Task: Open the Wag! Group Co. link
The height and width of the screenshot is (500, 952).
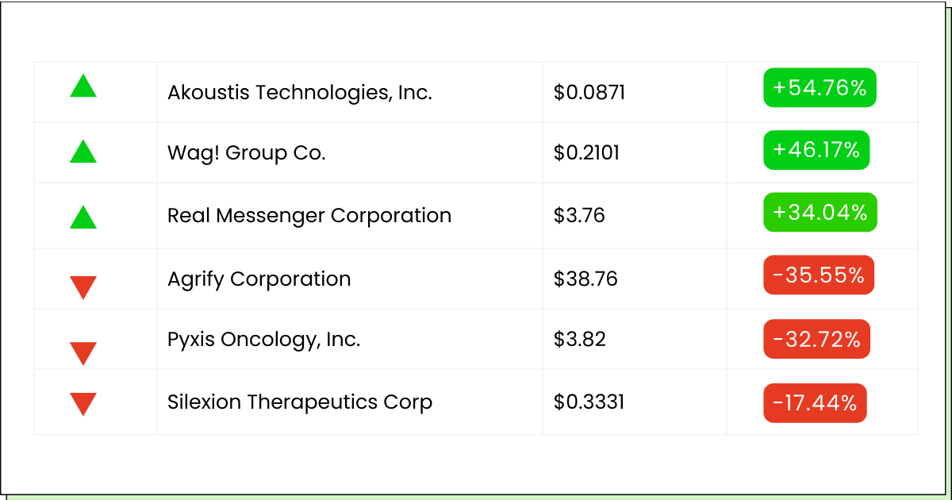Action: (247, 152)
